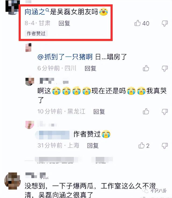Reply to the 10分钟前 黑龙江 comment
Image resolution: width=172 pixels, height=198 pixels.
99,112
